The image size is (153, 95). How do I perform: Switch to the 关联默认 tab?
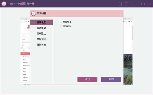point(42,34)
